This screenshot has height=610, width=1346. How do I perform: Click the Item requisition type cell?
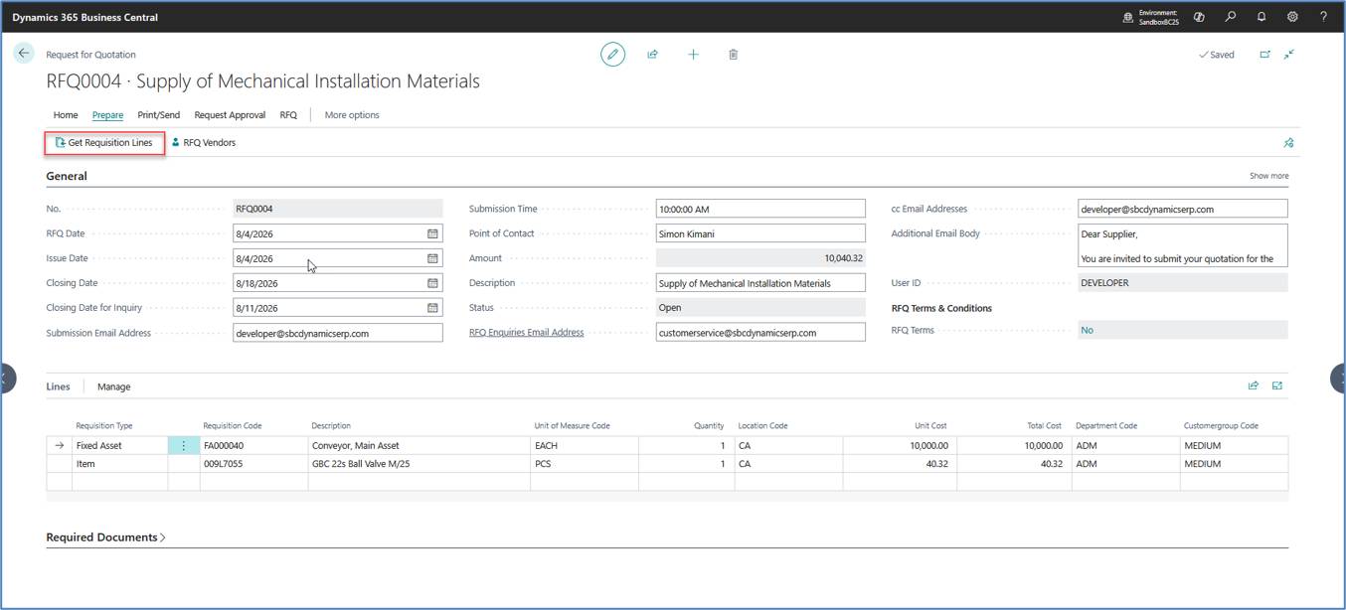(x=119, y=464)
